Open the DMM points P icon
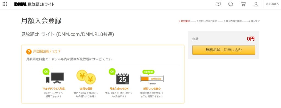 click(x=231, y=4)
